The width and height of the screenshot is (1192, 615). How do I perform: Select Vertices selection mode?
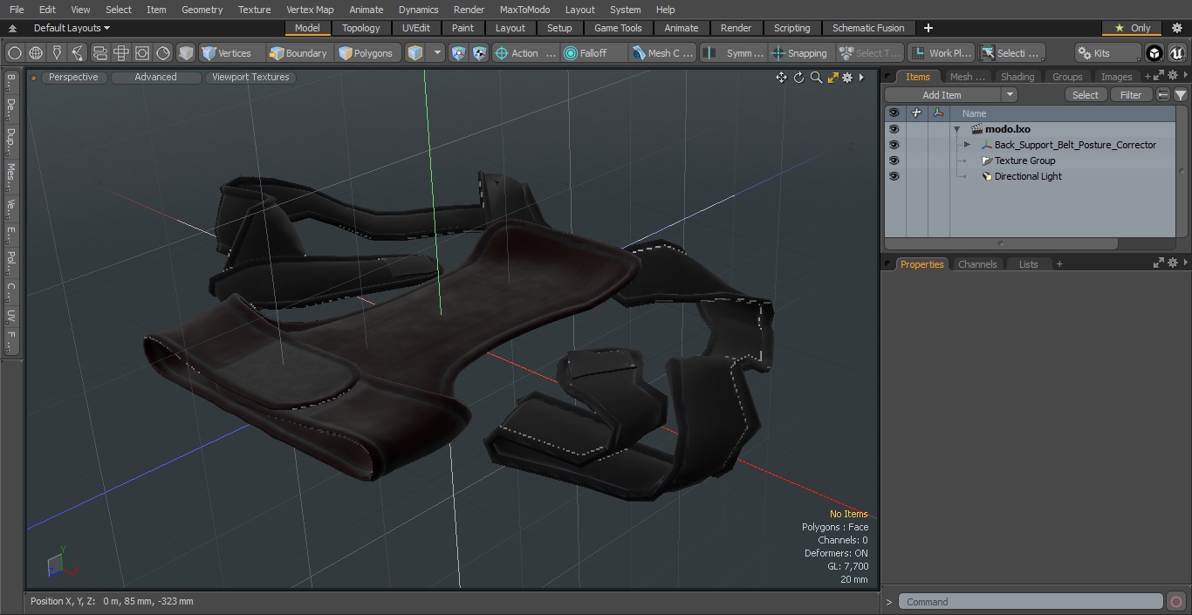pos(226,53)
